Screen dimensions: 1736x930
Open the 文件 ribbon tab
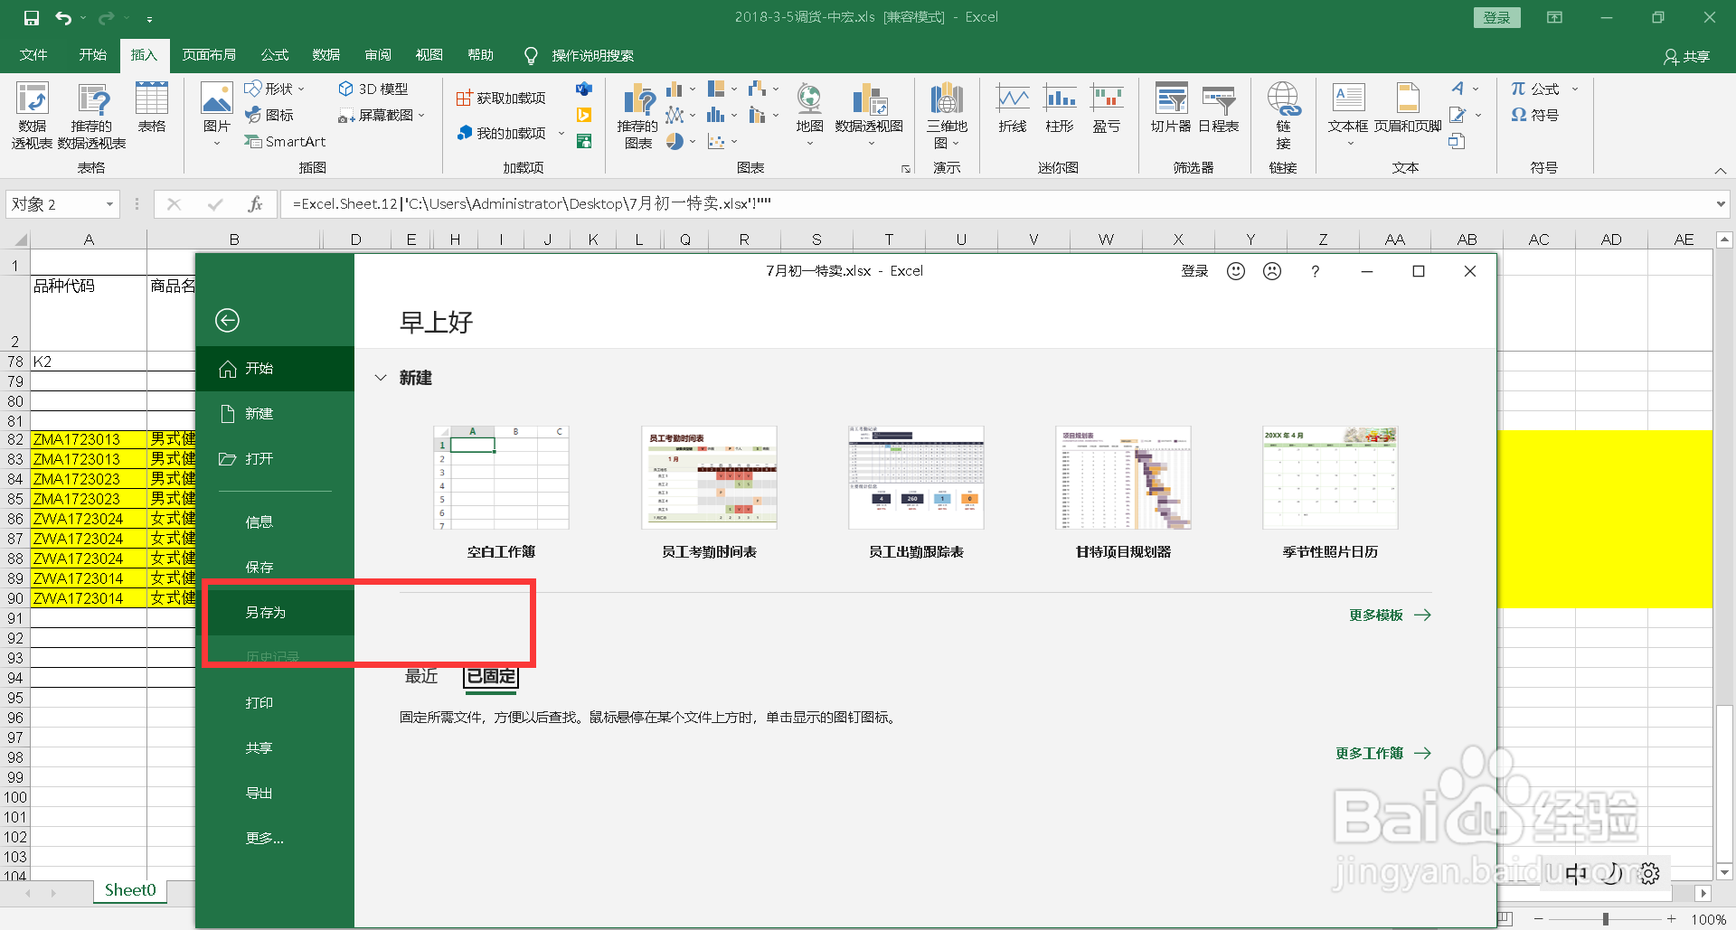coord(33,55)
